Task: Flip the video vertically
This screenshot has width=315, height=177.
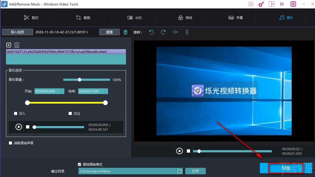Action: tap(187, 32)
